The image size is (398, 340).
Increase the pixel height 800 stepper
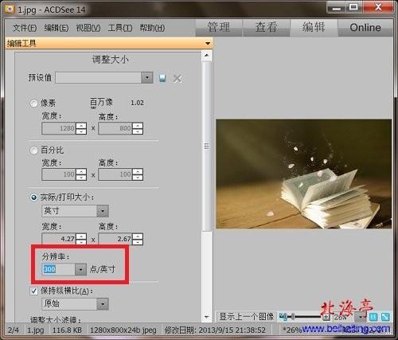(x=138, y=125)
